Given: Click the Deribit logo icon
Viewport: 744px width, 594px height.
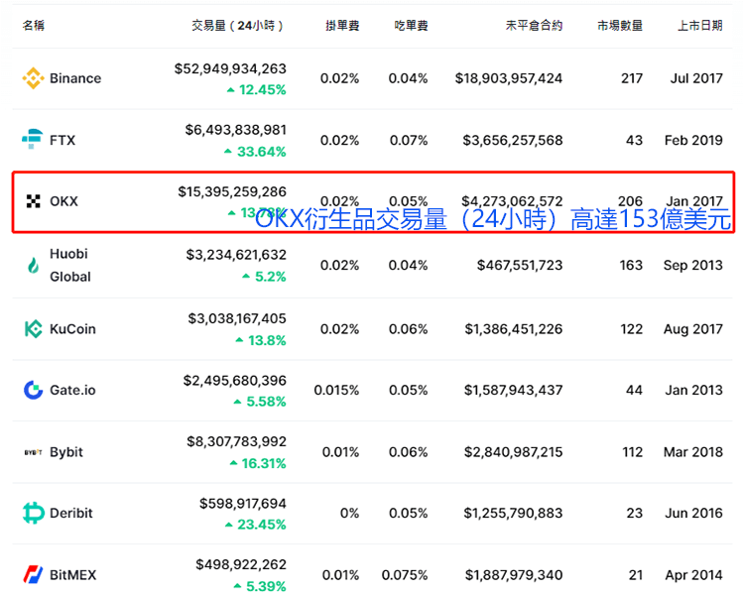Looking at the screenshot, I should (x=33, y=513).
